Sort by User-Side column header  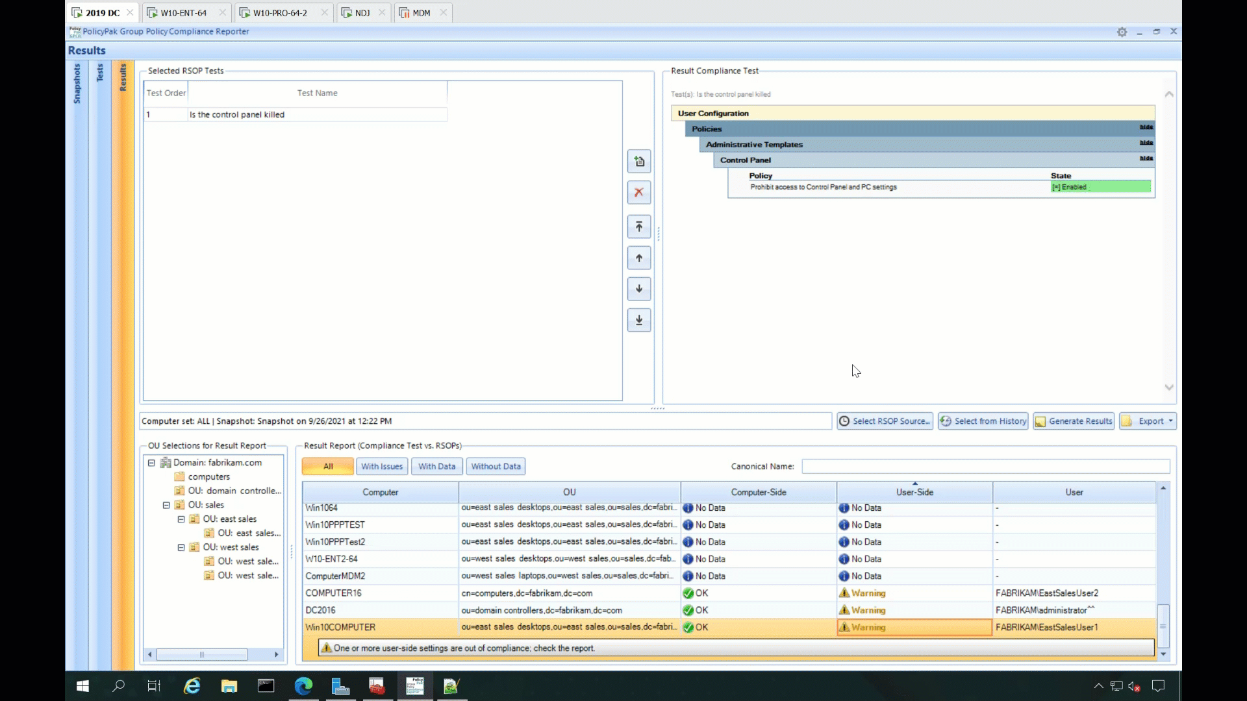914,493
